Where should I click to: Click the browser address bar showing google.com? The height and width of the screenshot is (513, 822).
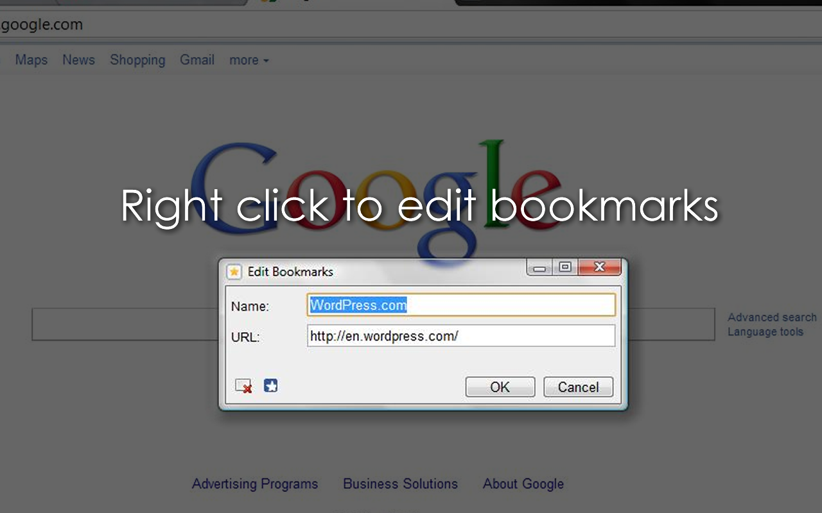click(x=411, y=26)
